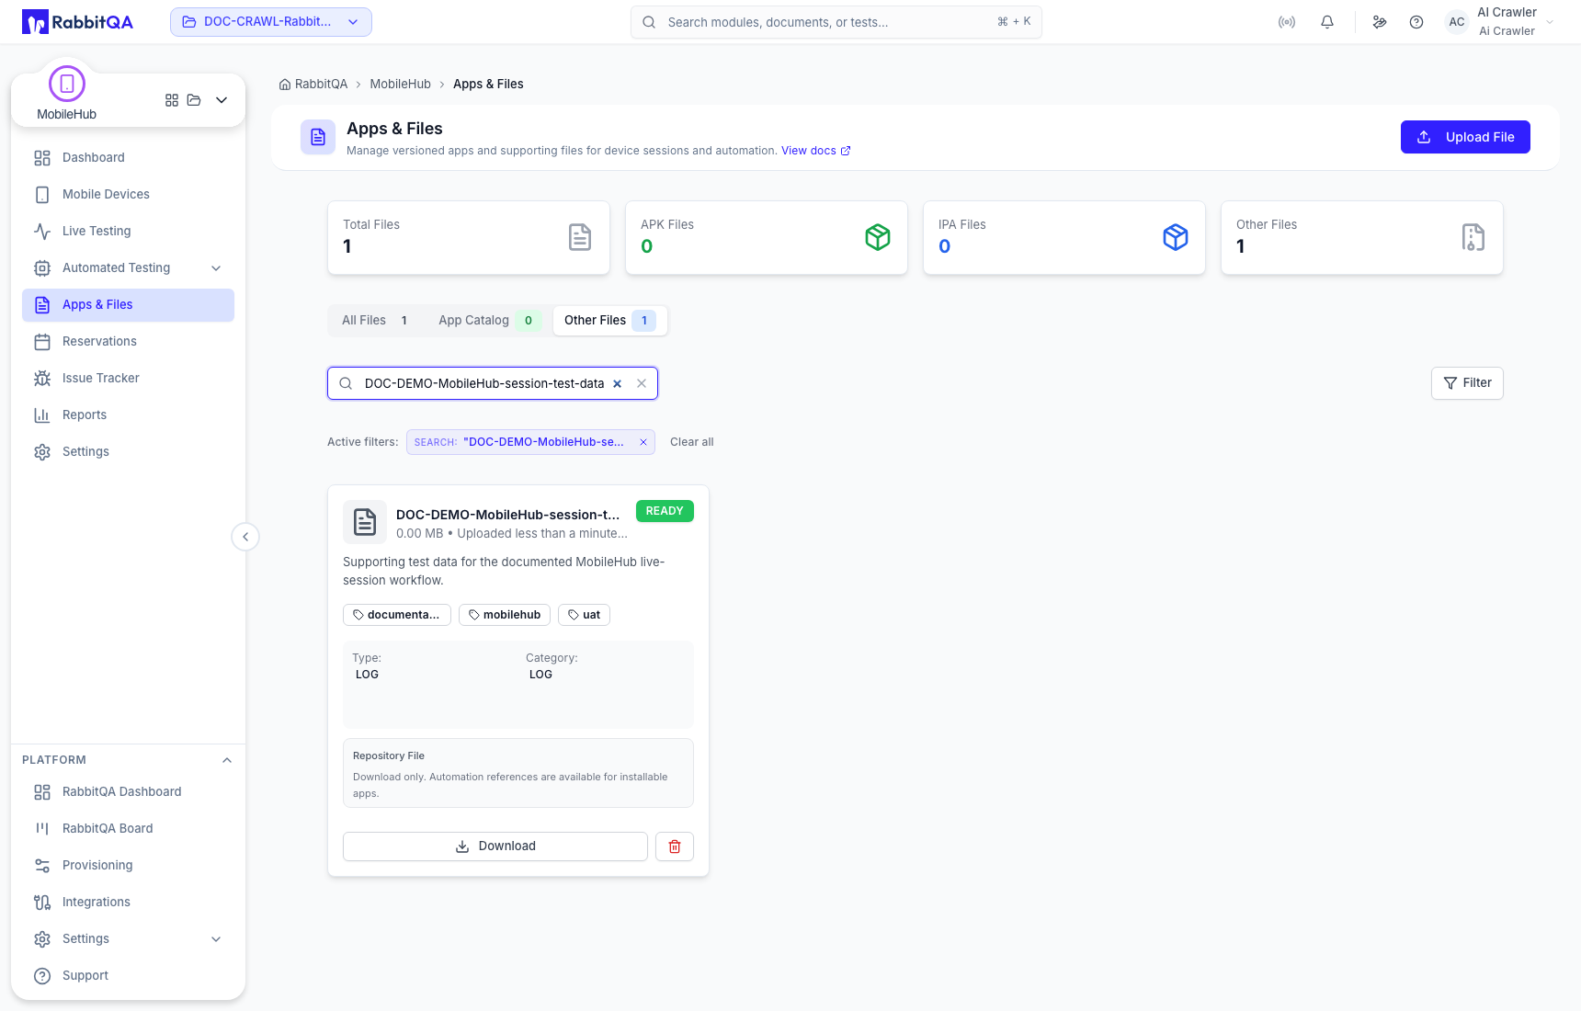
Task: Open Mobile Devices page
Action: 128,195
